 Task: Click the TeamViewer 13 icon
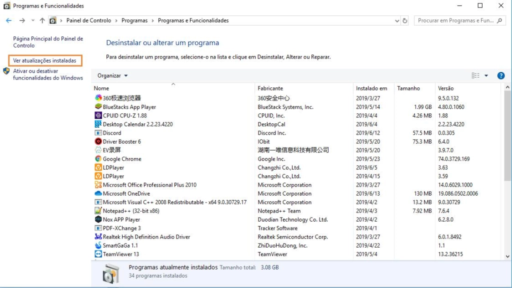[98, 254]
